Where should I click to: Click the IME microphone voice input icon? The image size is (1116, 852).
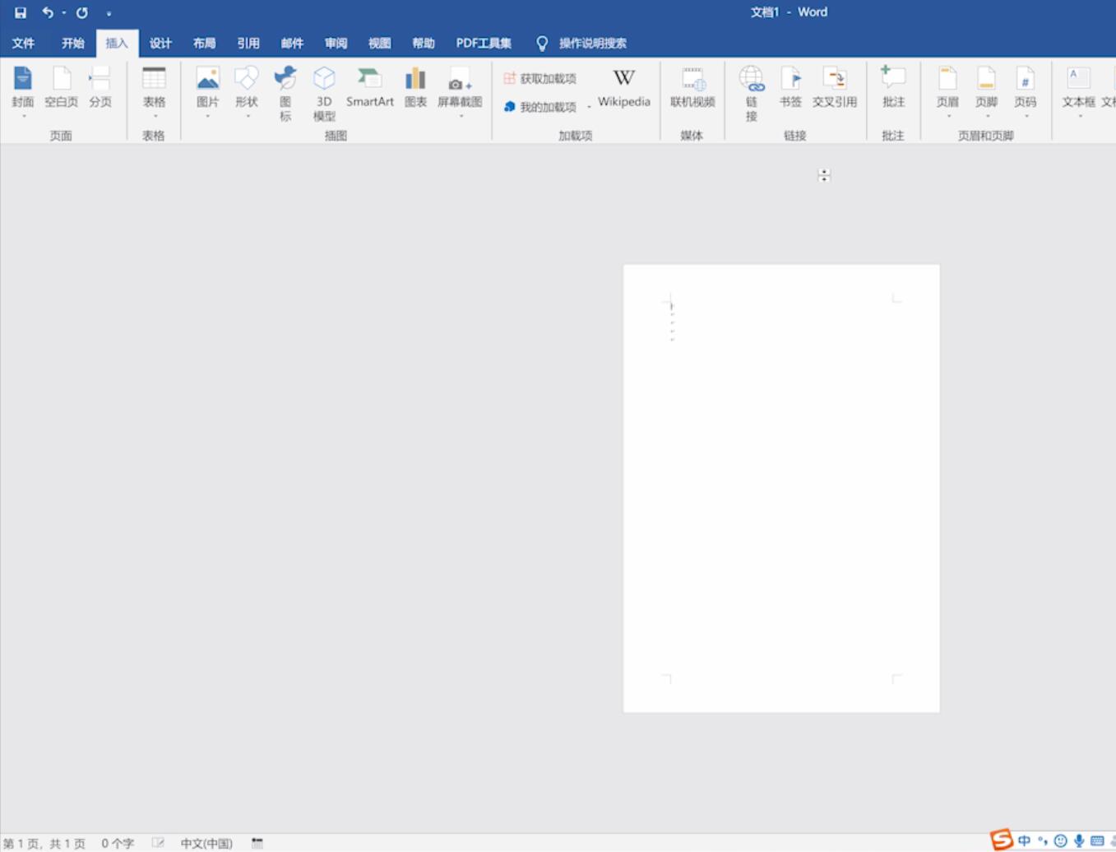click(1079, 840)
